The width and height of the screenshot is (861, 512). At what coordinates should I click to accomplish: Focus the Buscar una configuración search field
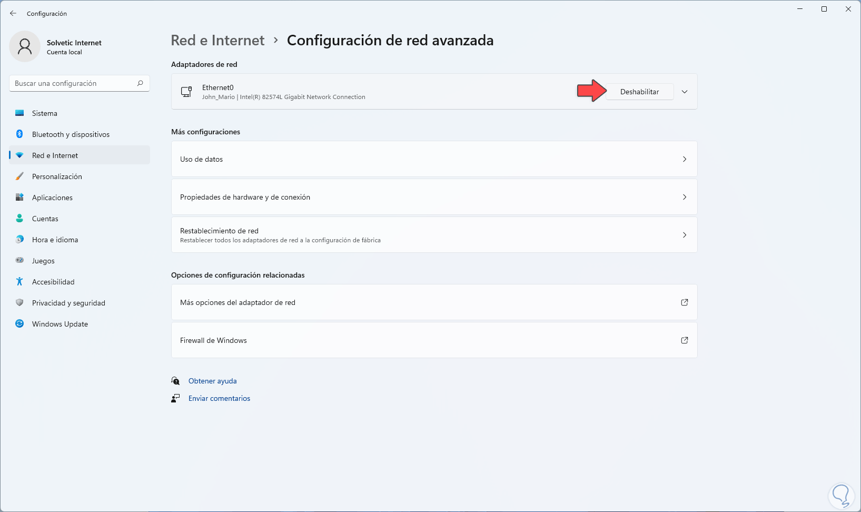point(74,83)
